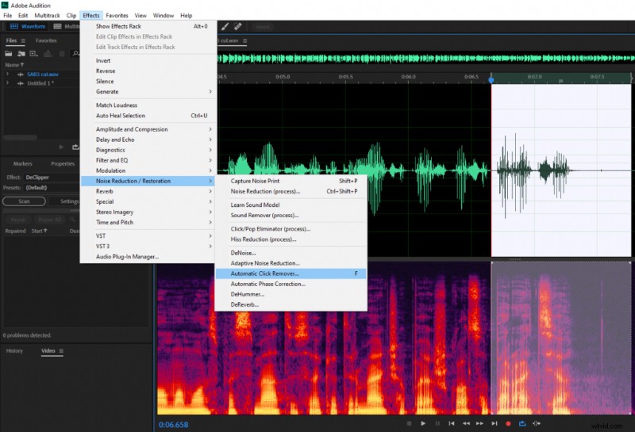Choose Automatic Click Remover menu item

(x=291, y=273)
